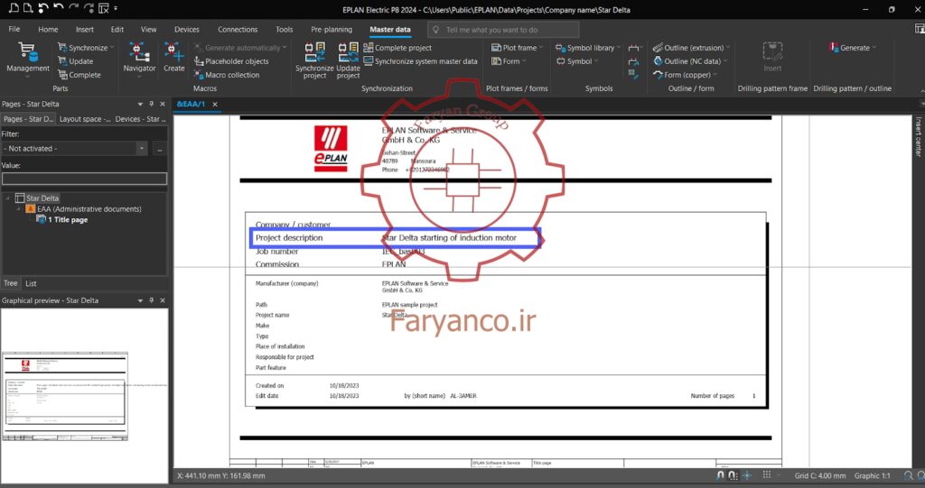This screenshot has width=925, height=488.
Task: Expand Outline (extrusion) dropdown arrow
Action: pyautogui.click(x=727, y=48)
